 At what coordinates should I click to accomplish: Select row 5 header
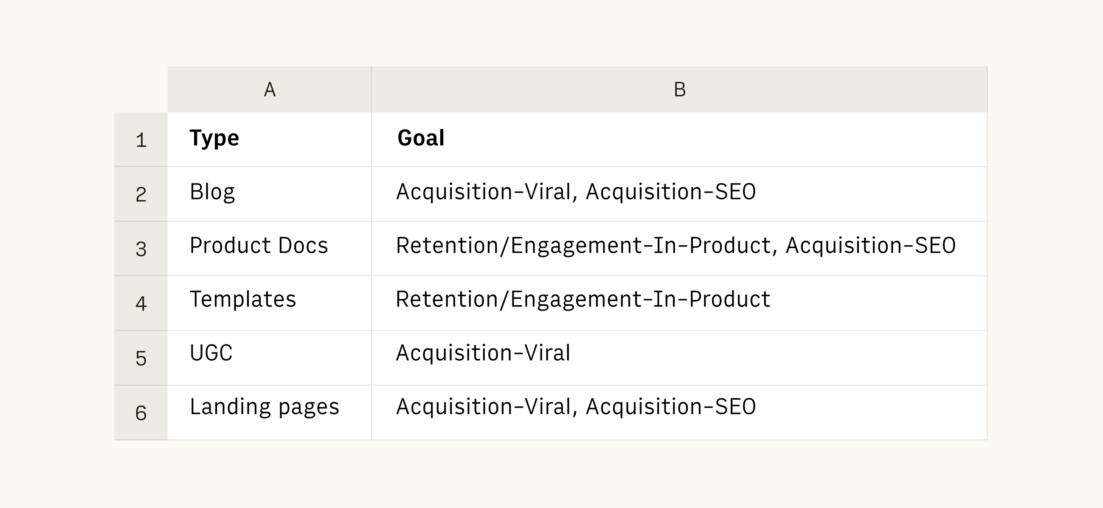click(141, 358)
